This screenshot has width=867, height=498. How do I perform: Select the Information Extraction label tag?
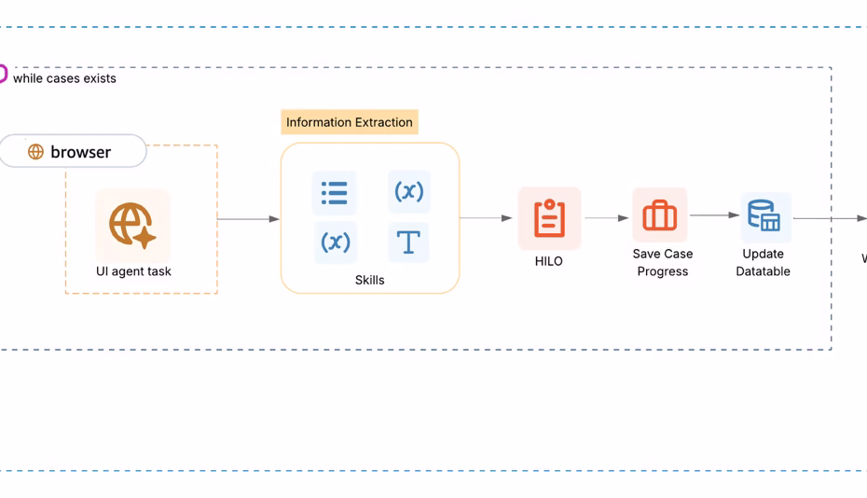[350, 122]
